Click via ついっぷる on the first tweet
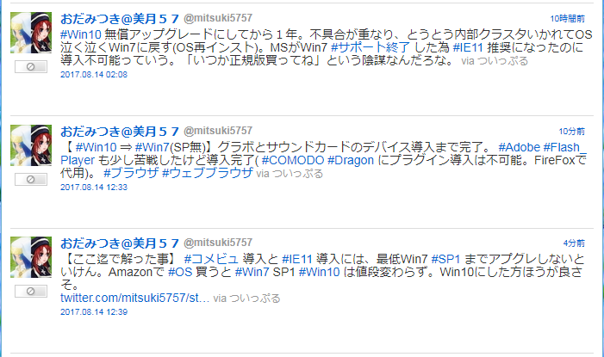The height and width of the screenshot is (357, 604). 495,61
